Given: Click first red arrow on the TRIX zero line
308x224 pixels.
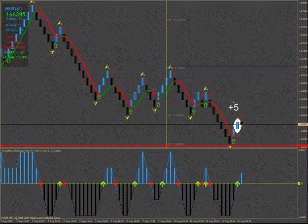Looking at the screenshot, I should point(40,183).
